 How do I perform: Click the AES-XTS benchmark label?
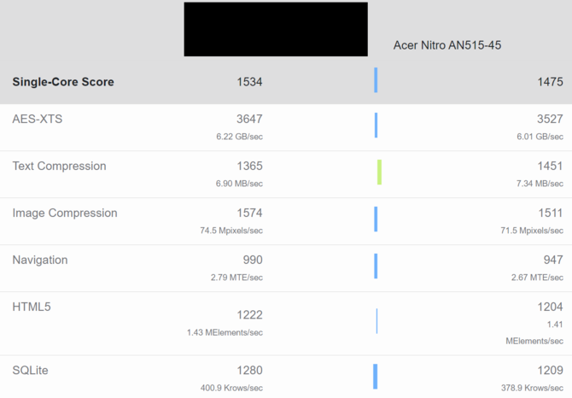click(38, 119)
